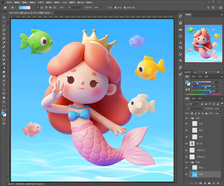Open the first menu in the menu bar

(x=9, y=3)
